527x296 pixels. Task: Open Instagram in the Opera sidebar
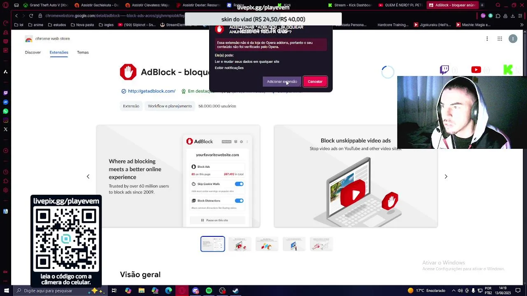pos(5,120)
